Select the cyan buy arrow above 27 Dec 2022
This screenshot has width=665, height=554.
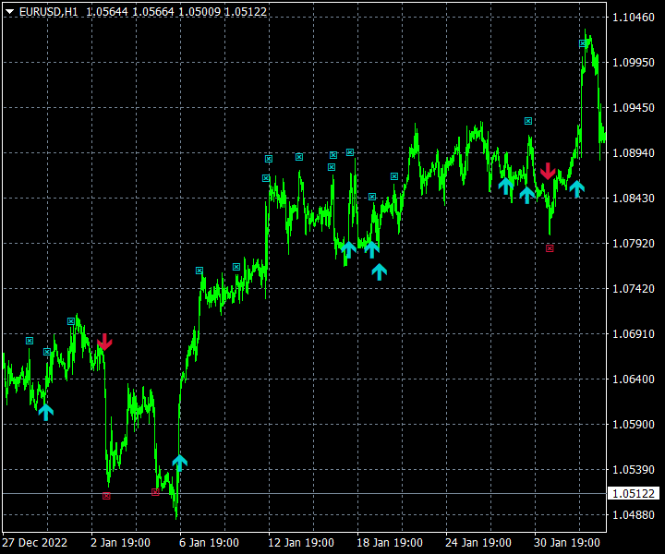[x=46, y=412]
